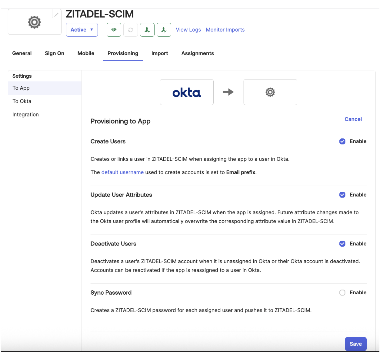Click the edit pencil on the app logo
380x352 pixels.
[57, 14]
